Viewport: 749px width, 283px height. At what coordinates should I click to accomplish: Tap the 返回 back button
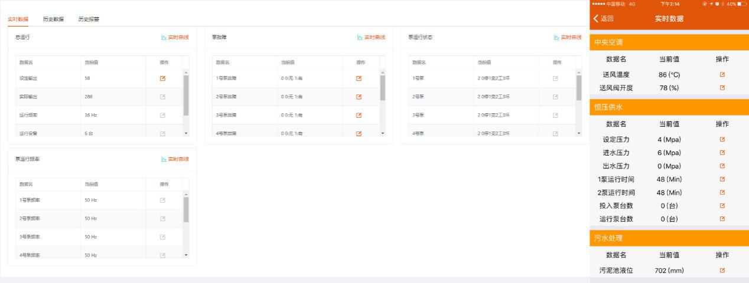pyautogui.click(x=603, y=19)
